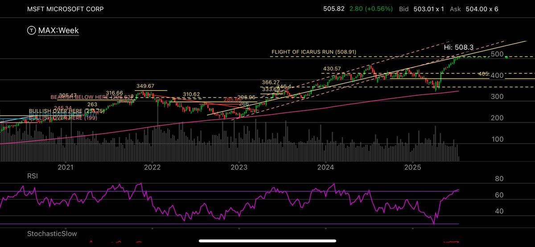535x247 pixels.
Task: Select the 366.27 price level label
Action: coord(271,82)
